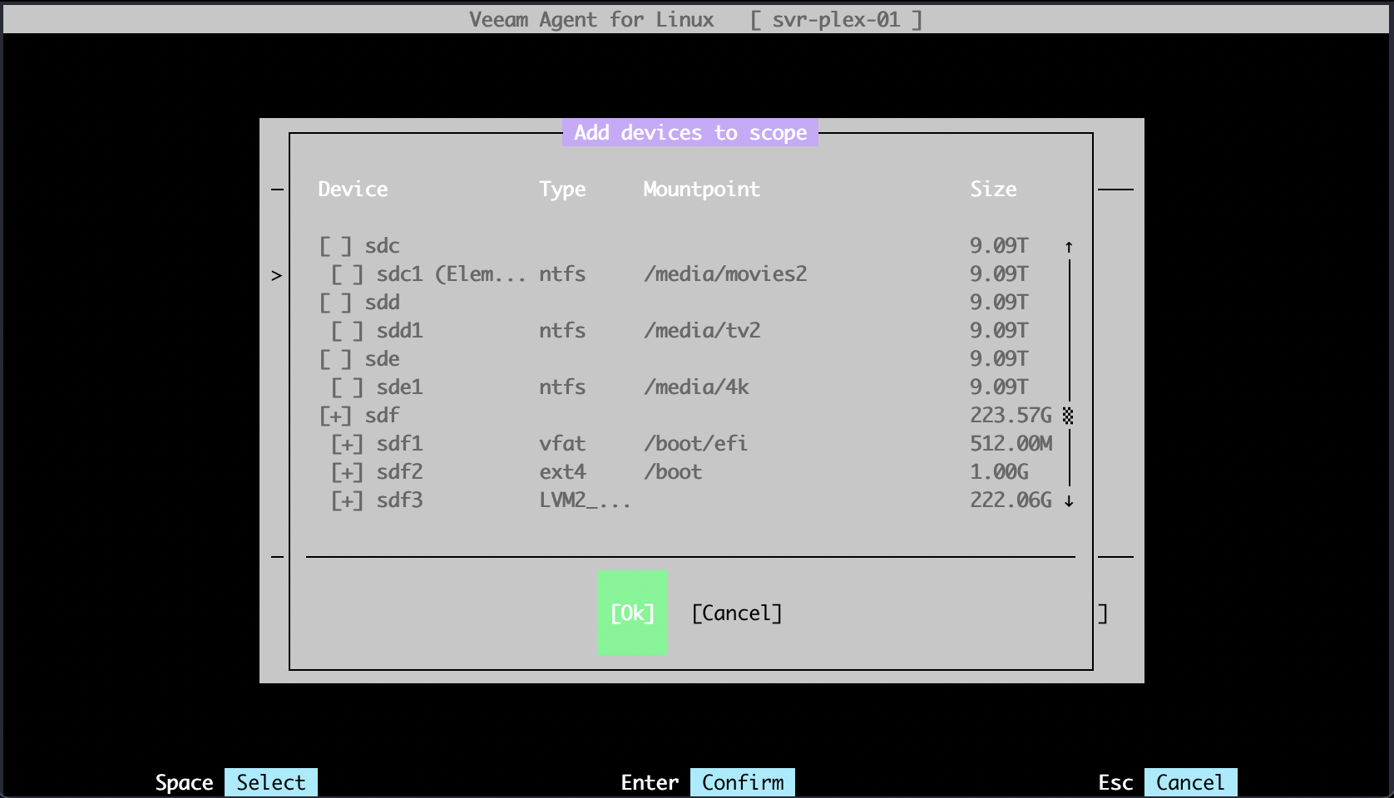Screen dimensions: 1394x798
Task: Click the /boot mountpoint of sdf2
Action: tap(673, 472)
